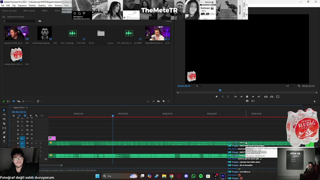Select the Hand tool
Viewport: 320px width, 180px height.
coord(4,137)
